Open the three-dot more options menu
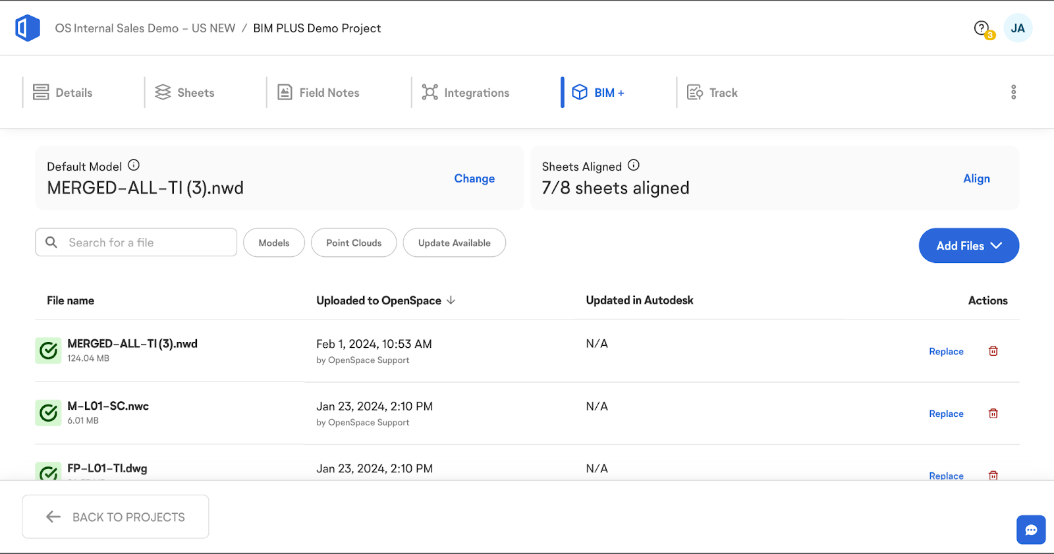 tap(1013, 92)
